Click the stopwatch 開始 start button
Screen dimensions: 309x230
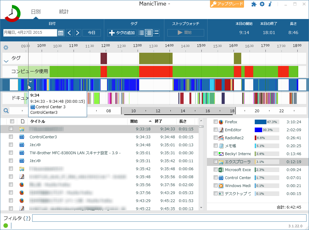[x=186, y=33]
